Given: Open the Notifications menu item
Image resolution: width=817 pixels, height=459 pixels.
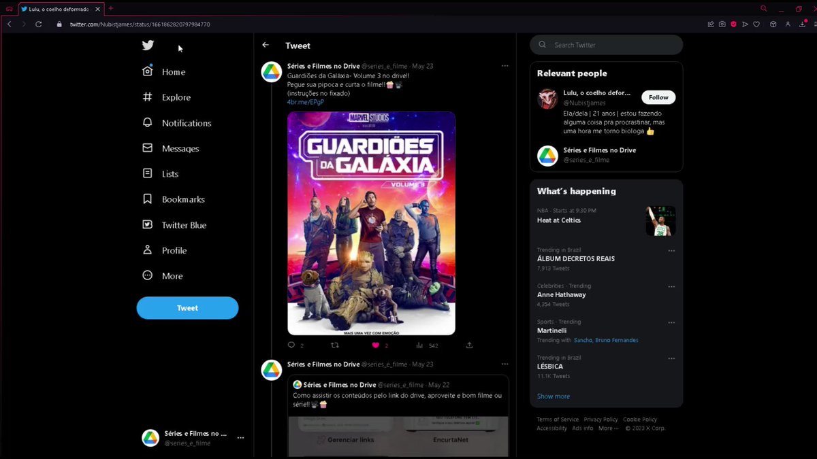Looking at the screenshot, I should [x=177, y=123].
